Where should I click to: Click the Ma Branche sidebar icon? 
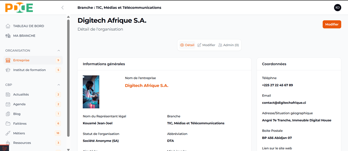[8, 36]
